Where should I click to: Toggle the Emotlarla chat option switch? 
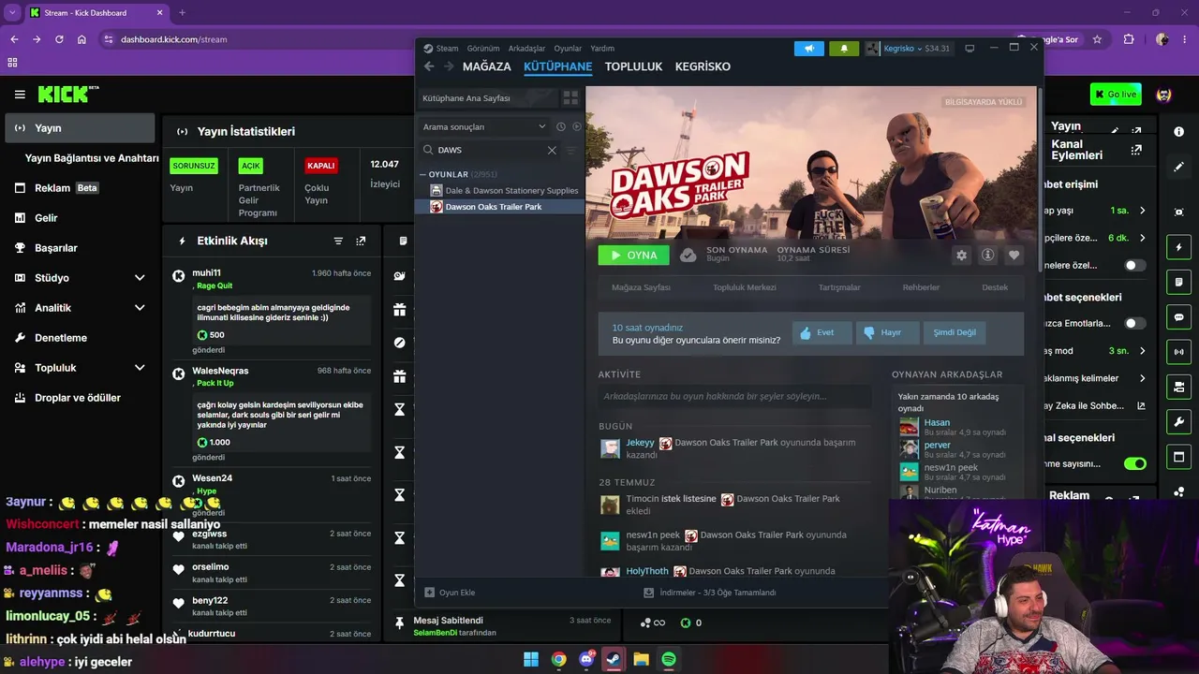(x=1135, y=324)
